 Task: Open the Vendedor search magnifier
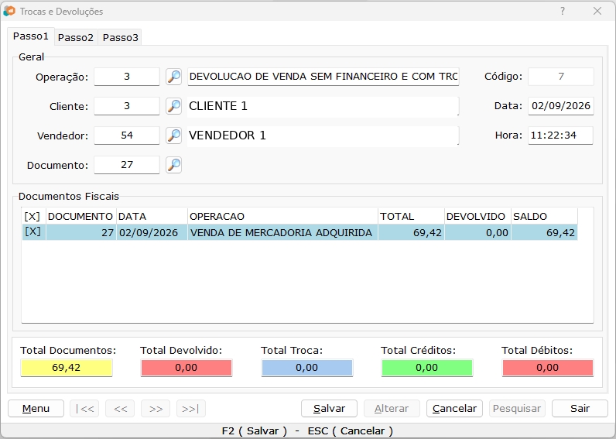[173, 135]
